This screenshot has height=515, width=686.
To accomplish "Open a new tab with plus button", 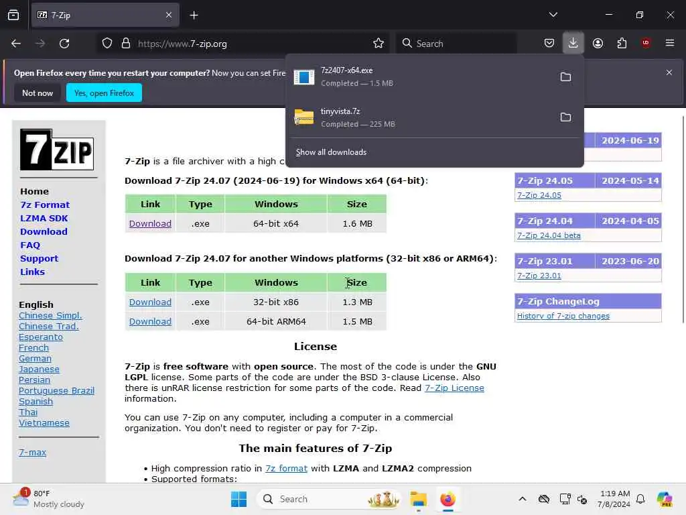I will (x=194, y=15).
